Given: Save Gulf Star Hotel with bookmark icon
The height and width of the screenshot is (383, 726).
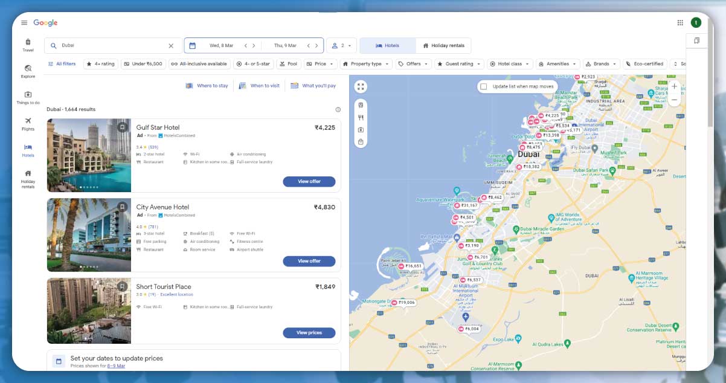Looking at the screenshot, I should [x=122, y=127].
